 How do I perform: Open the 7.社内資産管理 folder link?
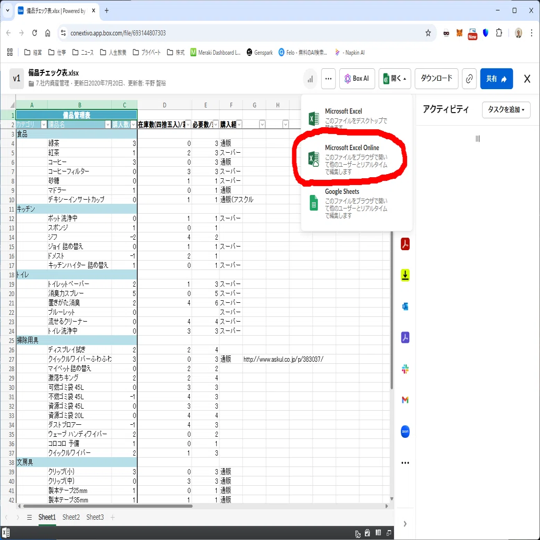click(x=52, y=83)
